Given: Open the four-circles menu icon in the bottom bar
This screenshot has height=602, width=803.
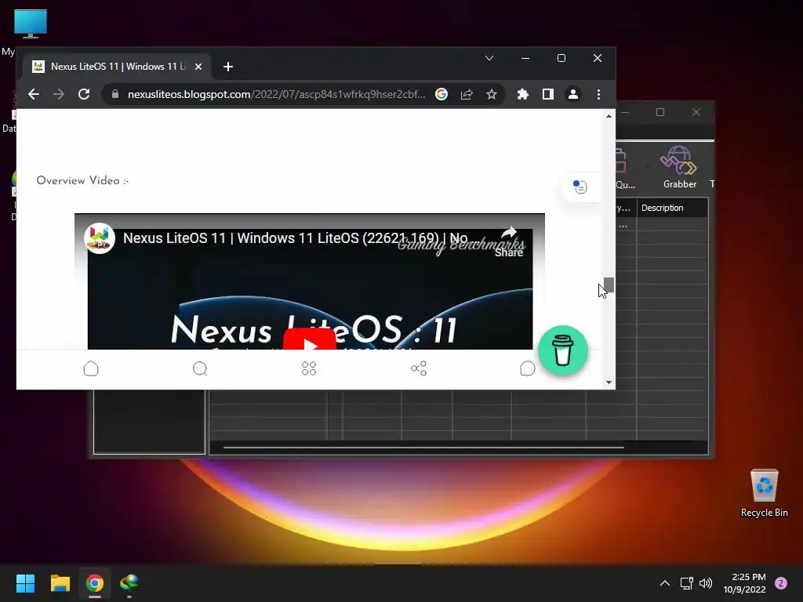Looking at the screenshot, I should tap(309, 368).
